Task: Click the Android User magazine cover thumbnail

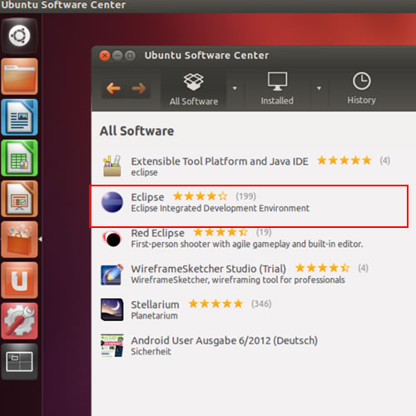Action: click(x=112, y=345)
